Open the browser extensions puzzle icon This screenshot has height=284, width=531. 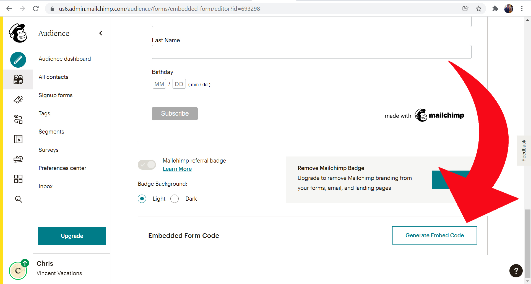[495, 9]
